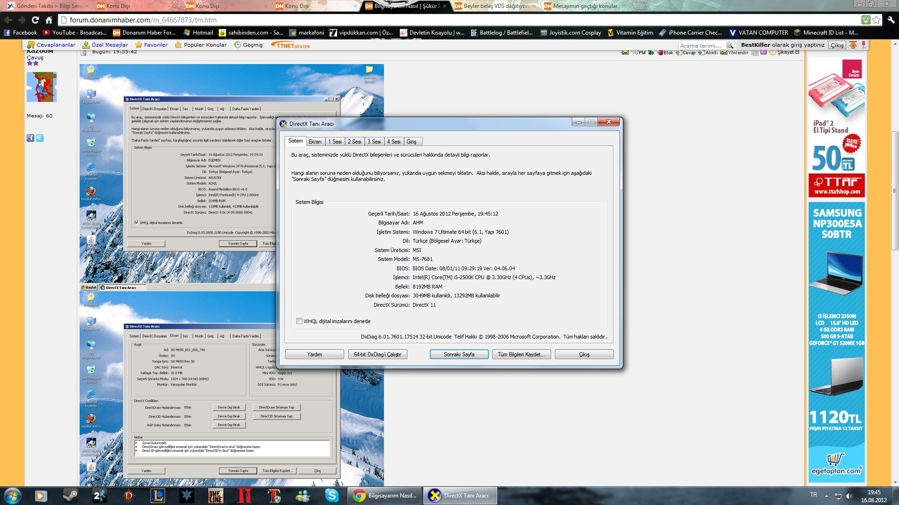
Task: Show hidden tray icons arrow
Action: tap(826, 496)
